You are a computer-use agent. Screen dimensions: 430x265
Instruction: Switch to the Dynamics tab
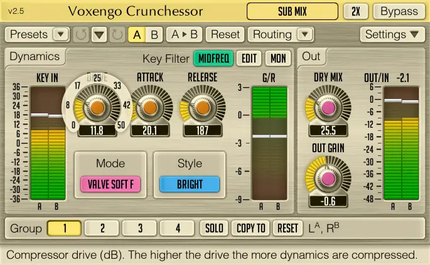35,56
